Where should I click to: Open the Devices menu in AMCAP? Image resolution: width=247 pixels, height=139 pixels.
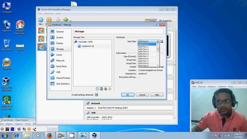[202, 86]
